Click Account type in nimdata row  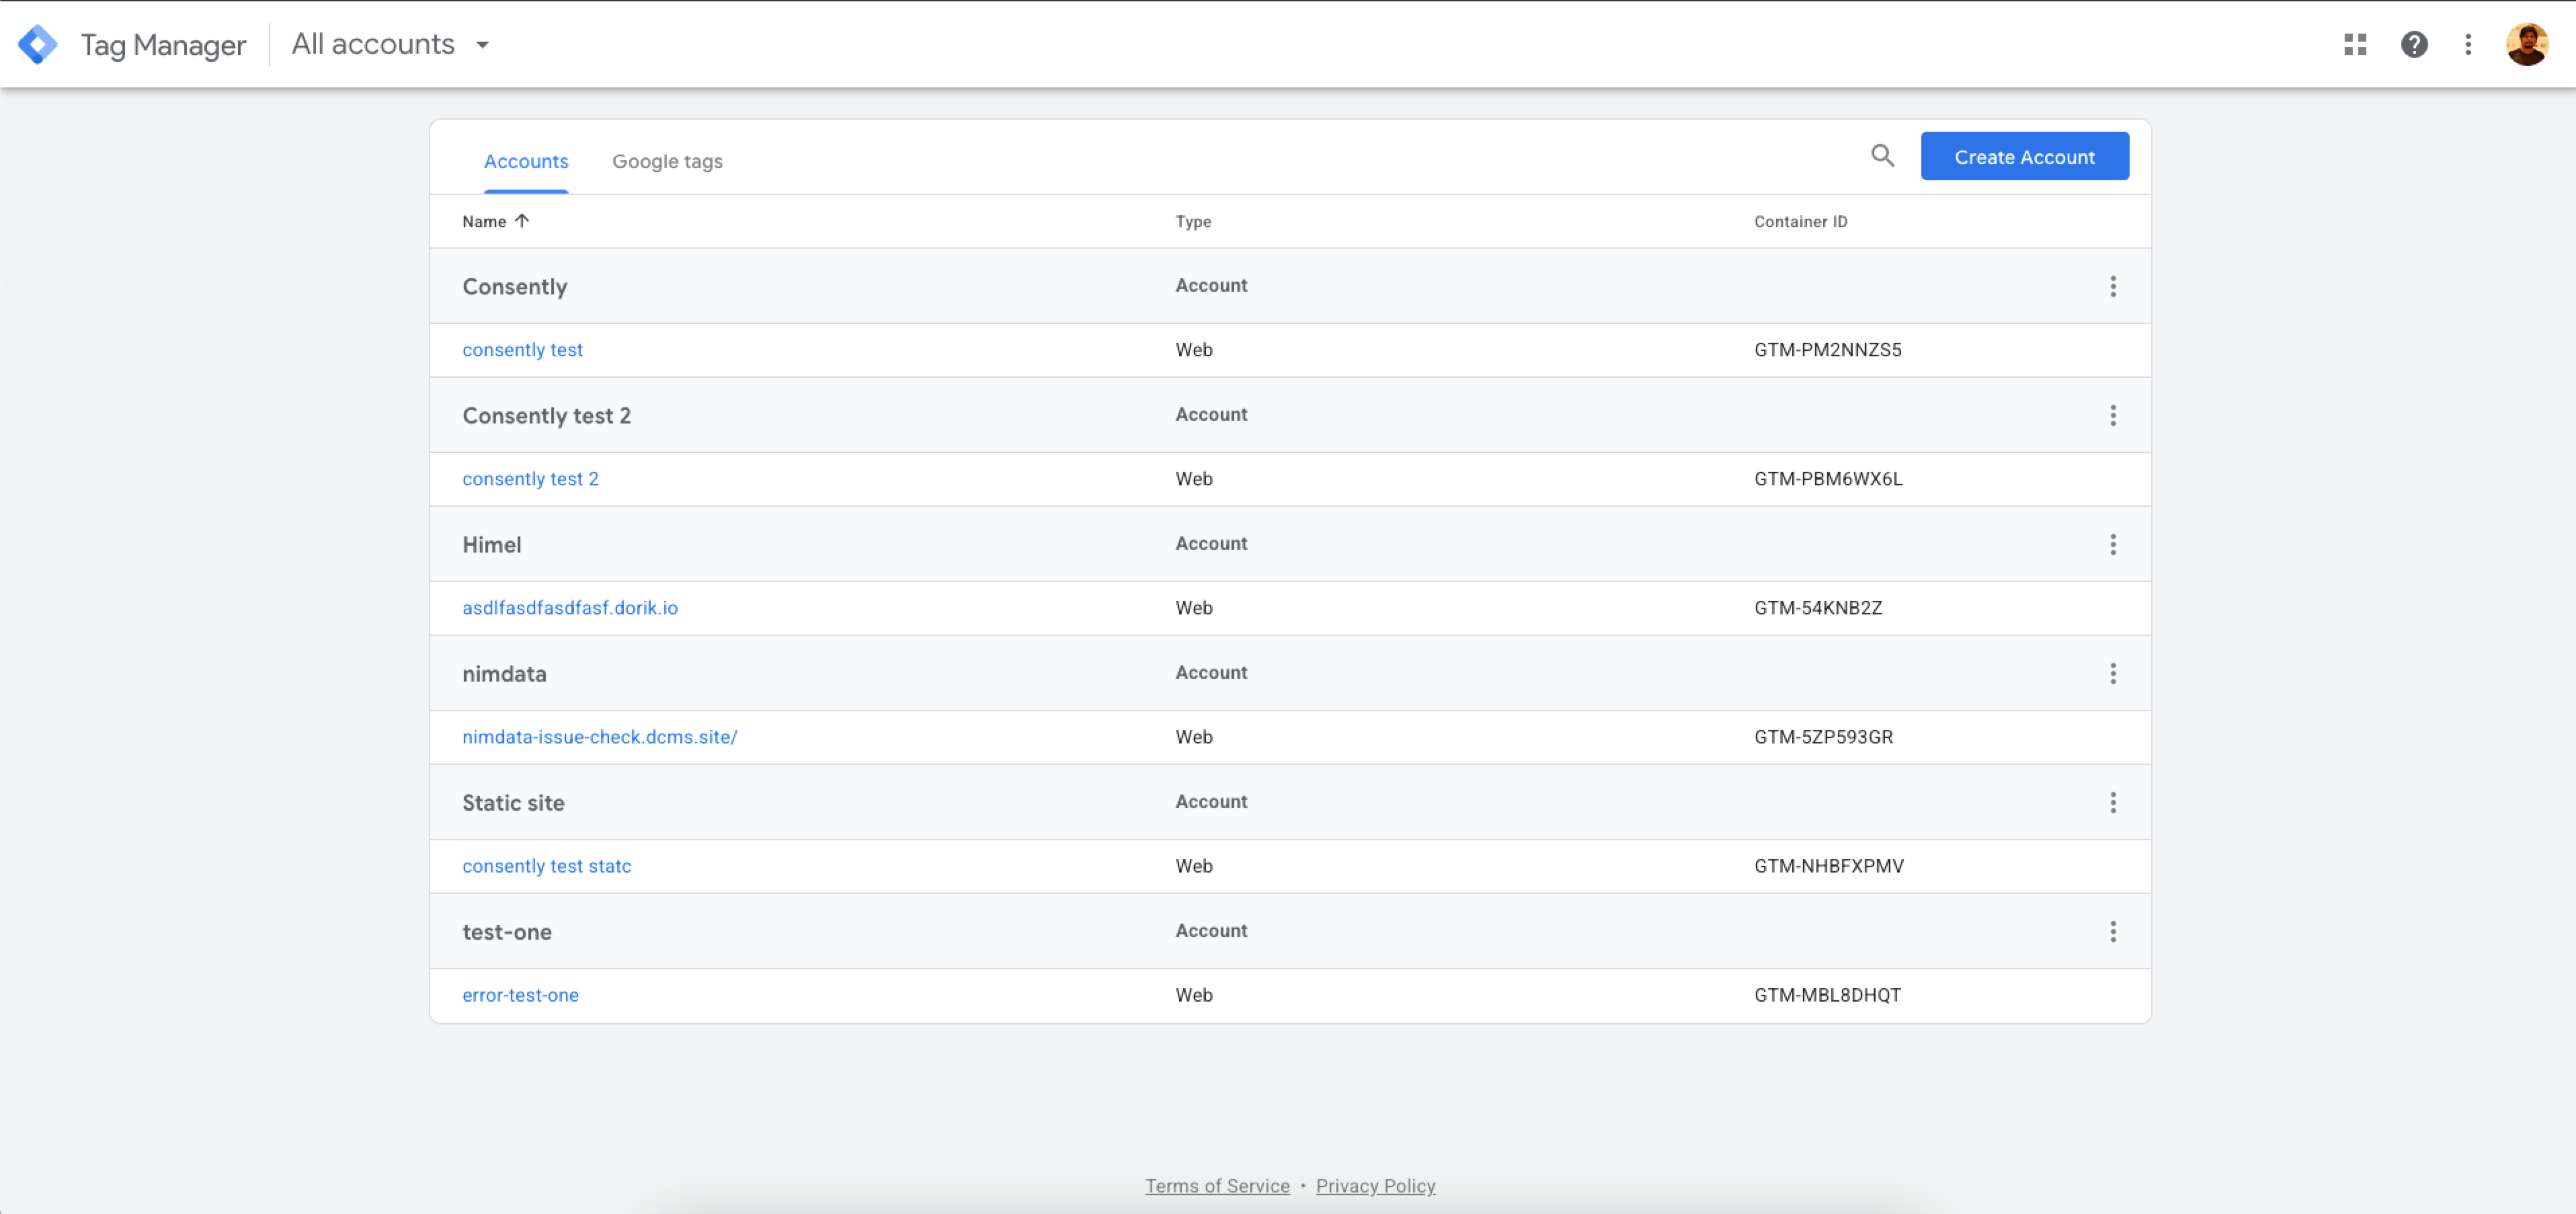pos(1211,672)
